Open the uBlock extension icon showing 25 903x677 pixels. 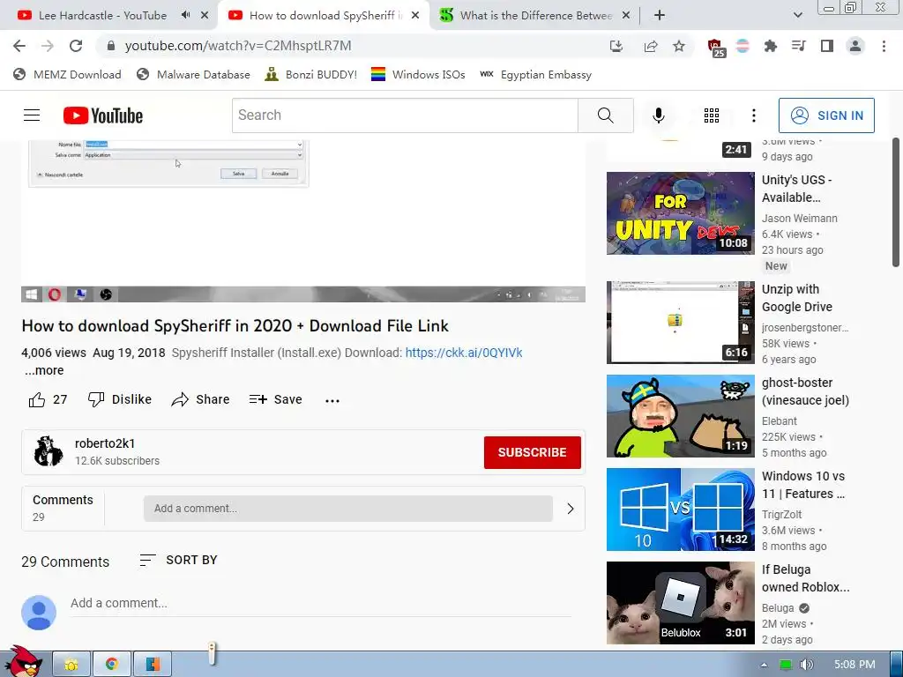point(715,48)
